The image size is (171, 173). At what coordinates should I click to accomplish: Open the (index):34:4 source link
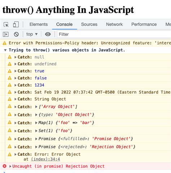coord(45,159)
